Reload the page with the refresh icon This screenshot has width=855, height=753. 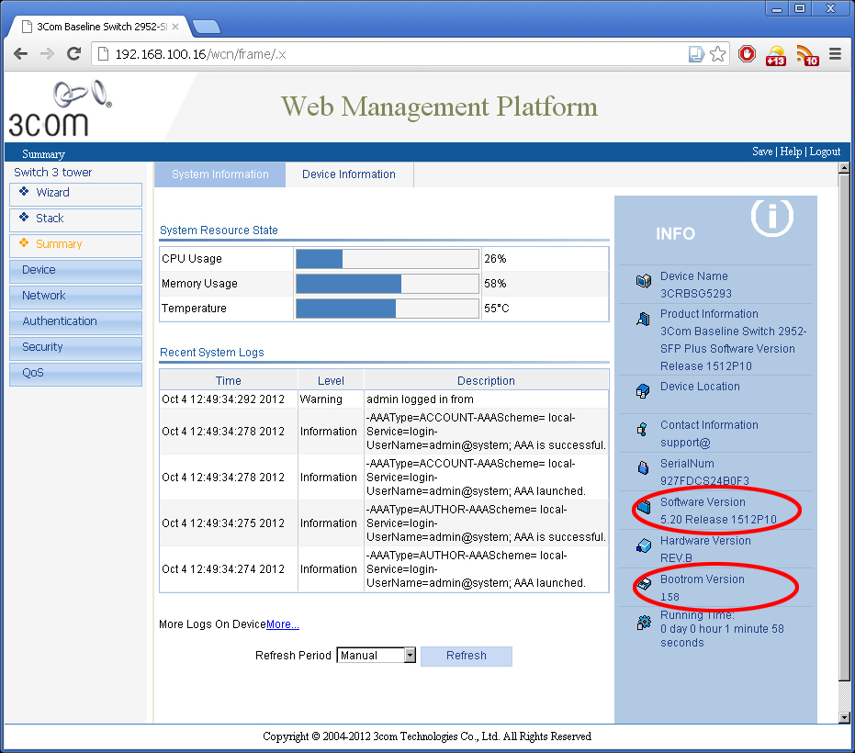pos(73,54)
